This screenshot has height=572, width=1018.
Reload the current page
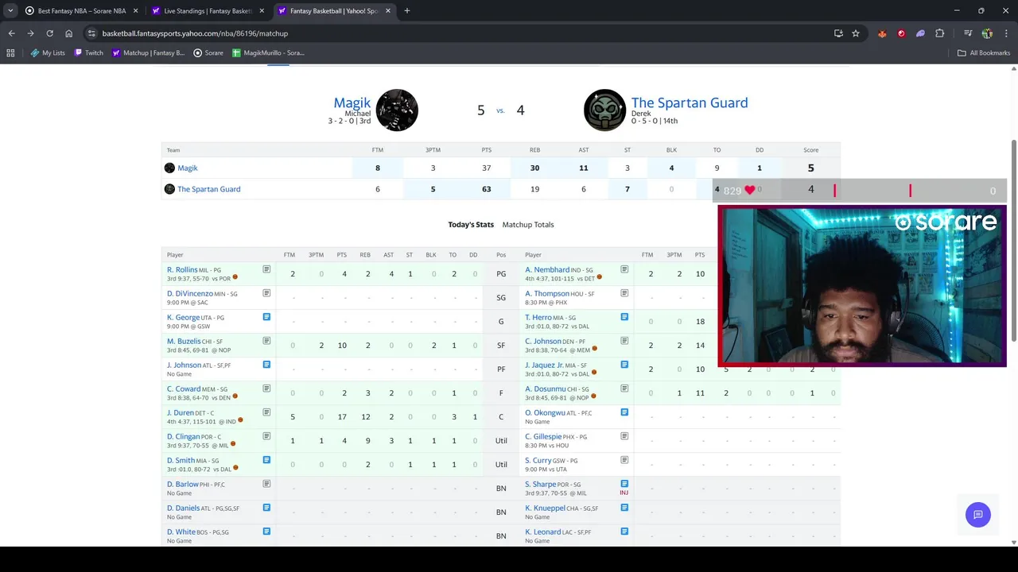(x=49, y=33)
